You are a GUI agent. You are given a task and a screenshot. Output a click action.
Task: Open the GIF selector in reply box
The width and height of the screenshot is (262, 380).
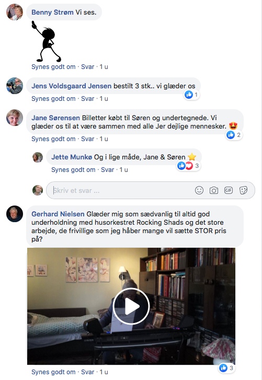(x=229, y=190)
